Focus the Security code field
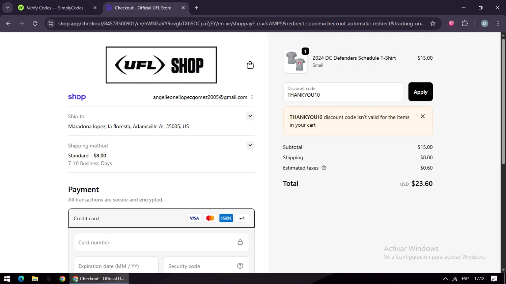The width and height of the screenshot is (506, 284). pyautogui.click(x=206, y=266)
